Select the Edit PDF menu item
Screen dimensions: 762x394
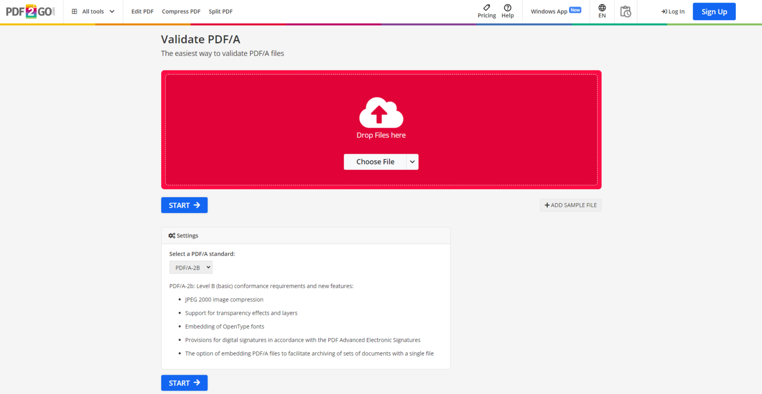[142, 11]
